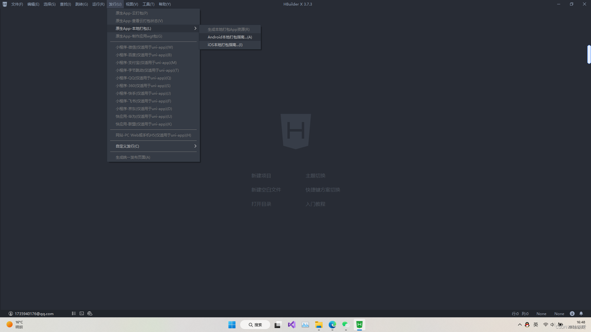Image resolution: width=591 pixels, height=332 pixels.
Task: Choose Android本地打包指南...(A)
Action: (x=230, y=37)
